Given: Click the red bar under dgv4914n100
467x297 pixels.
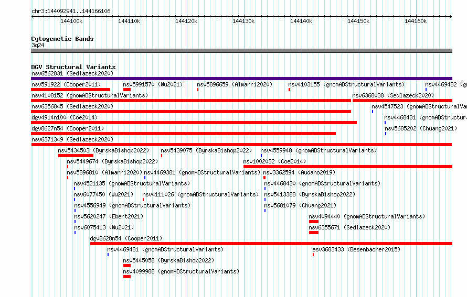Looking at the screenshot, I should (194, 123).
